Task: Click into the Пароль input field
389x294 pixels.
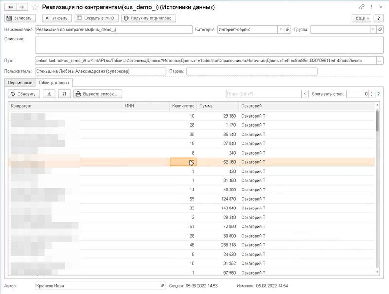Action: [x=251, y=71]
